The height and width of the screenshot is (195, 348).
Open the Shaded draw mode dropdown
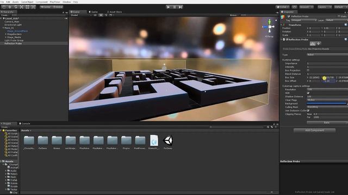tap(81, 15)
